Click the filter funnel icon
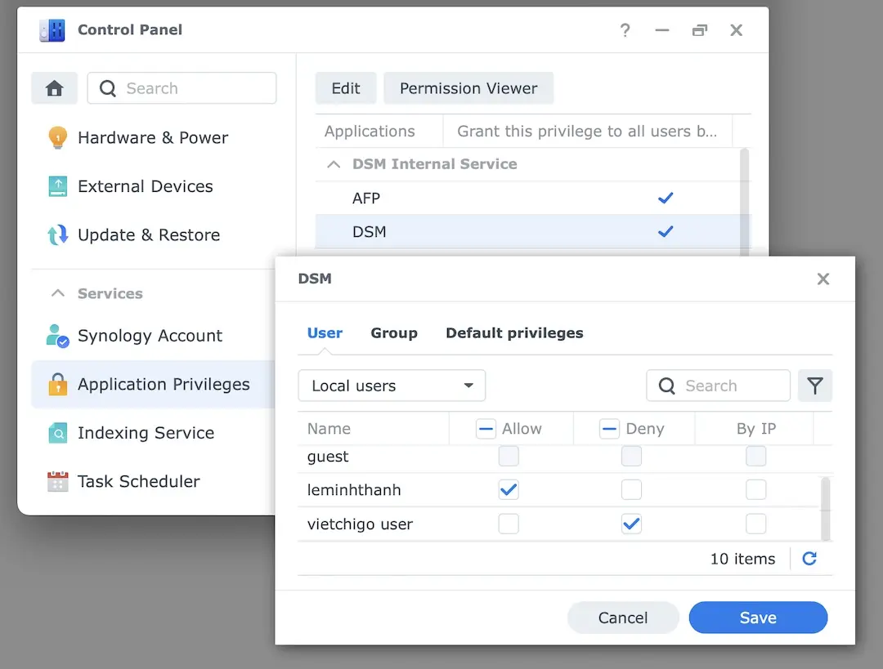 pyautogui.click(x=814, y=386)
